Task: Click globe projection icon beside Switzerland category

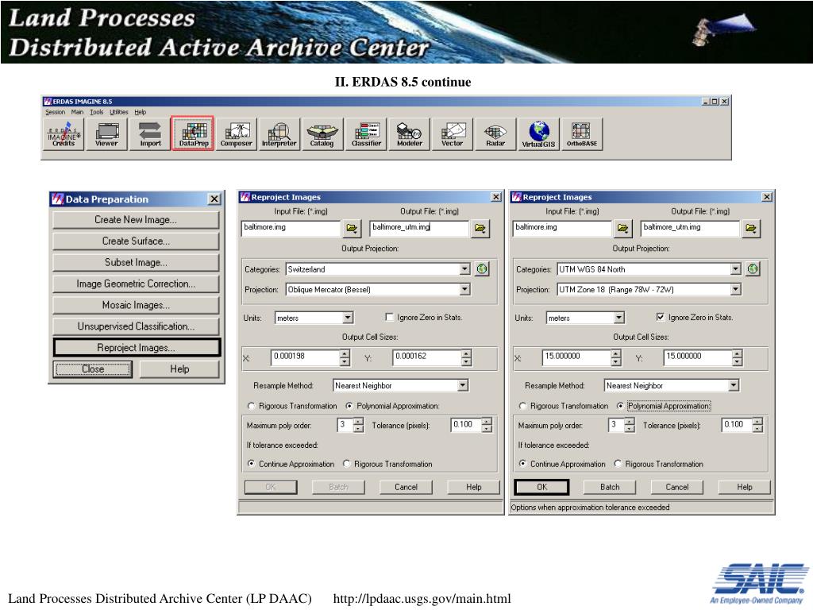Action: point(482,268)
